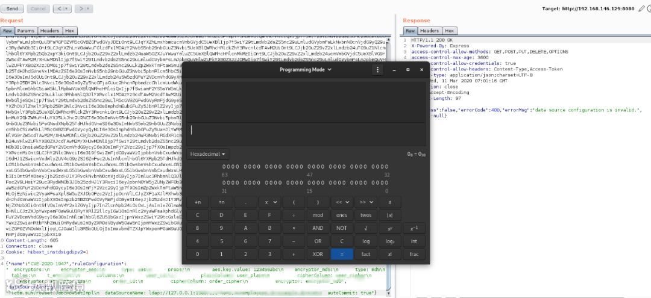
Task: Click the log₂ calculator key
Action: point(389,241)
